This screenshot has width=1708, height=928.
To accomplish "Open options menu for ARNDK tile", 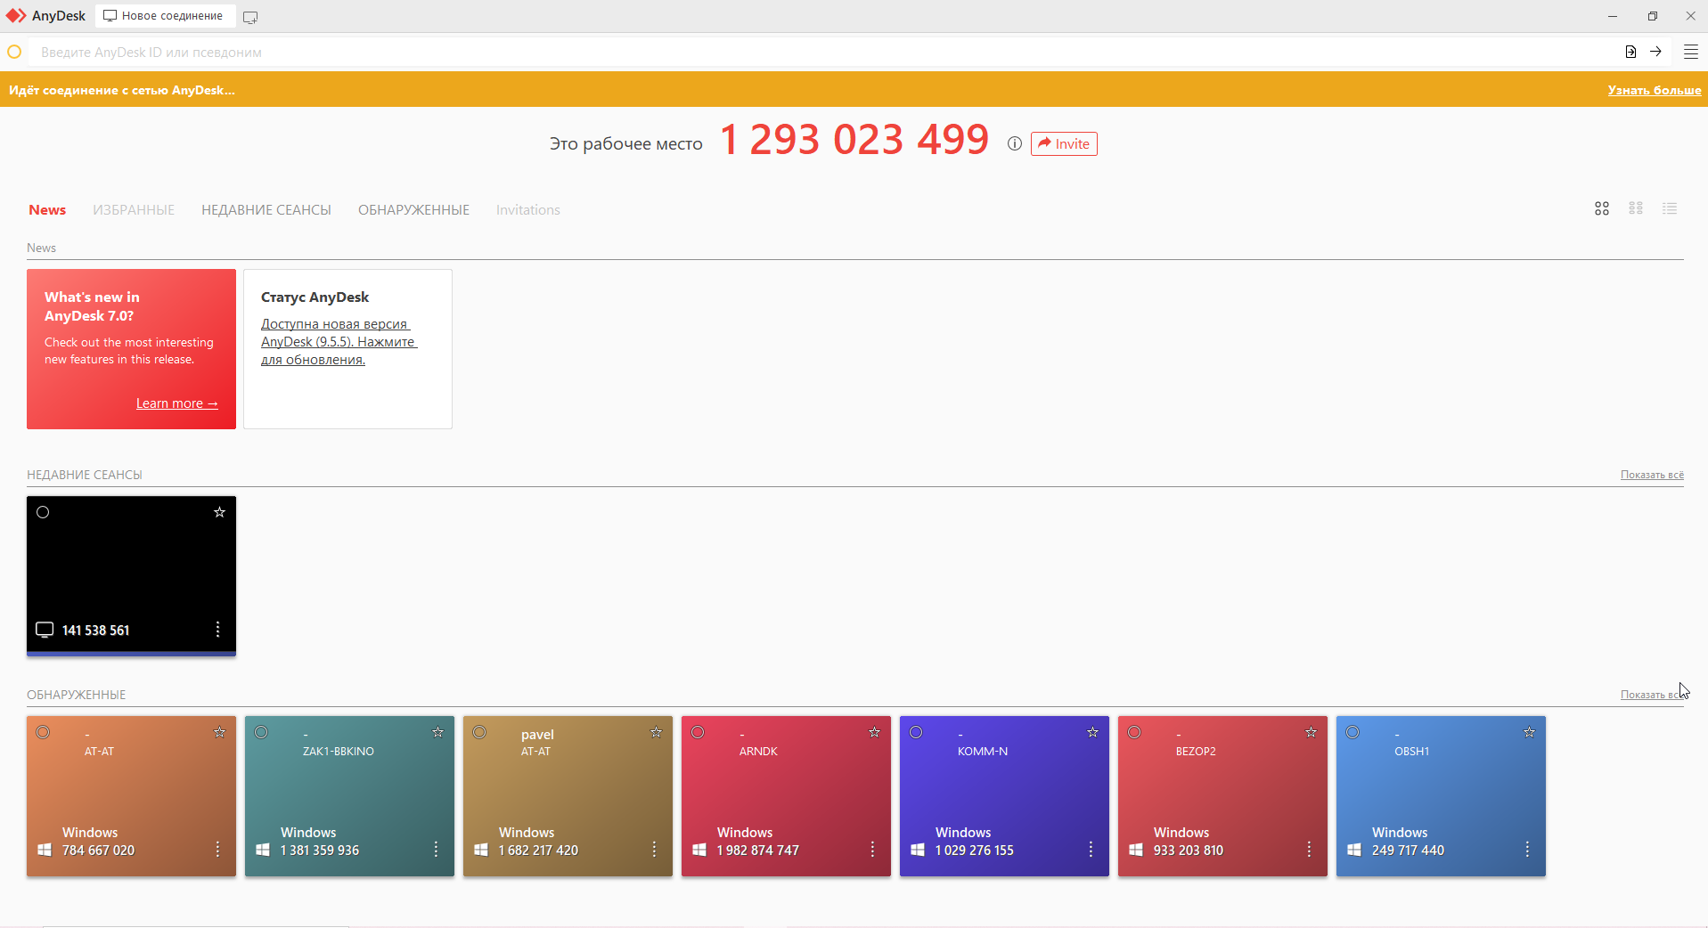I will (x=872, y=850).
